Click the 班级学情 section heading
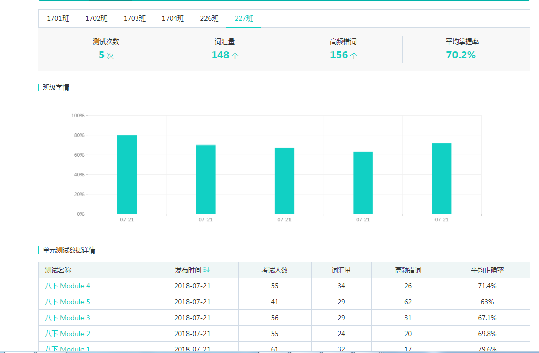This screenshot has width=539, height=353. point(56,87)
